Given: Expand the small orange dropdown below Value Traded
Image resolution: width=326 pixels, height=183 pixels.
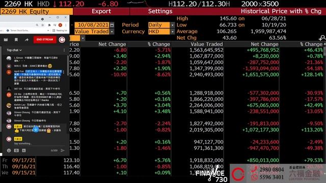Looking at the screenshot, I should [x=83, y=38].
